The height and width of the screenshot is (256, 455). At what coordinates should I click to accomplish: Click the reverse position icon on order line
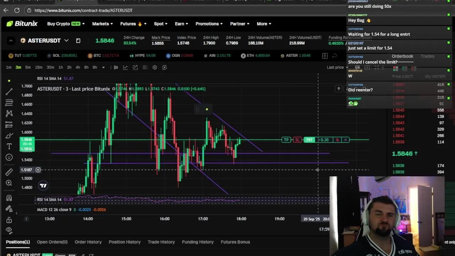pos(337,140)
